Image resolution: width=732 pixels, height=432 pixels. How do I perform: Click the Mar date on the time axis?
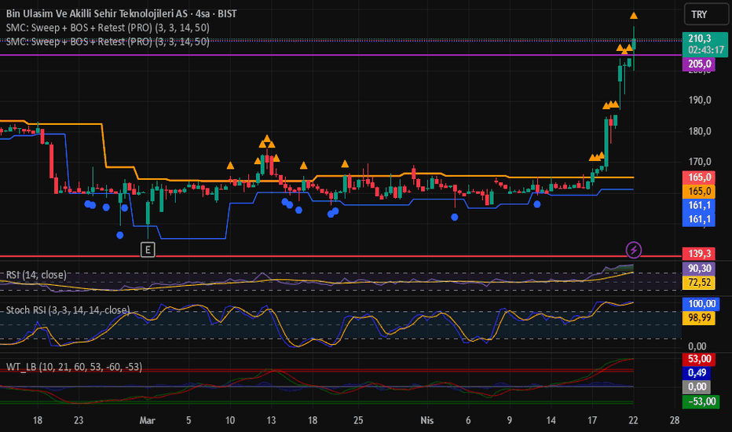tap(147, 420)
